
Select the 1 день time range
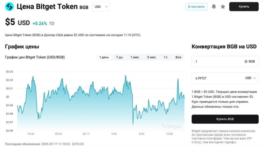[104, 57]
